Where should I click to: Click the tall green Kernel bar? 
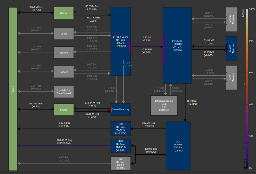pyautogui.click(x=13, y=89)
